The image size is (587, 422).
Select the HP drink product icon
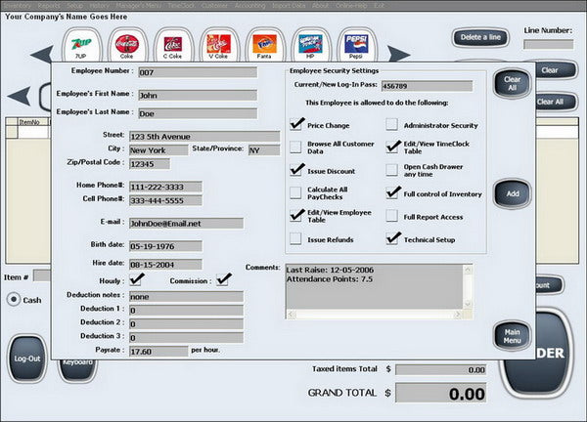coord(310,46)
